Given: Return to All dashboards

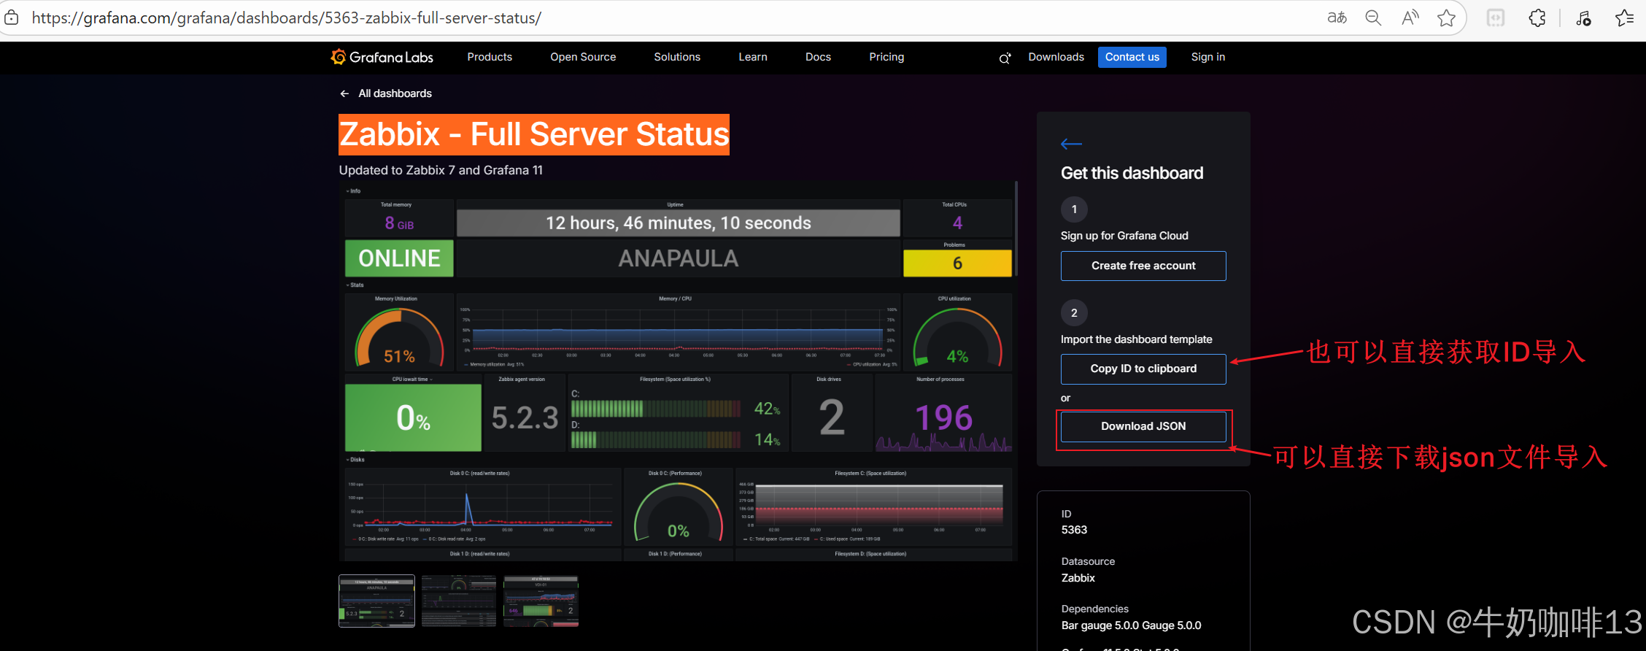Looking at the screenshot, I should pyautogui.click(x=395, y=93).
